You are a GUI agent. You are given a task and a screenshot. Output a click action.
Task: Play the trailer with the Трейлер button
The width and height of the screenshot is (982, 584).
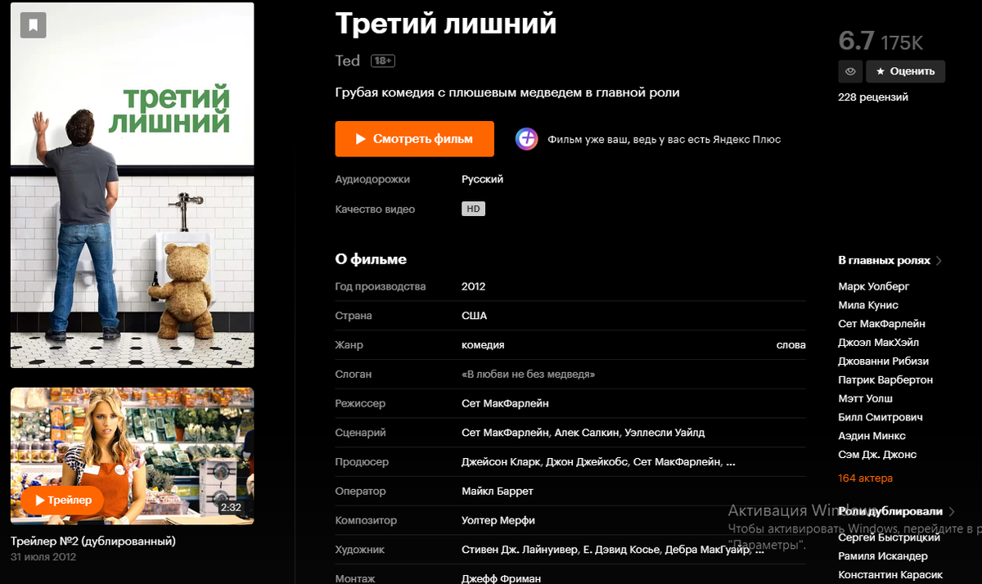pos(63,500)
